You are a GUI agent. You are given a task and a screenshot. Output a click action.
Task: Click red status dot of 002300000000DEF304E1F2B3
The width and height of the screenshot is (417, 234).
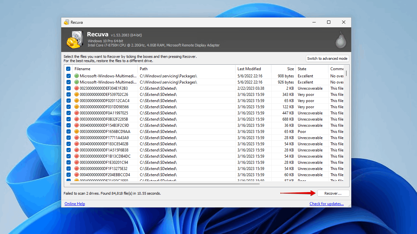(x=77, y=88)
